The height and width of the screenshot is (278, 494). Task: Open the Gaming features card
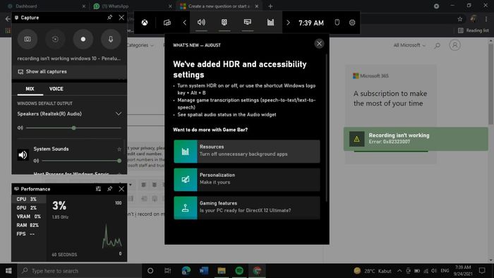pos(247,207)
